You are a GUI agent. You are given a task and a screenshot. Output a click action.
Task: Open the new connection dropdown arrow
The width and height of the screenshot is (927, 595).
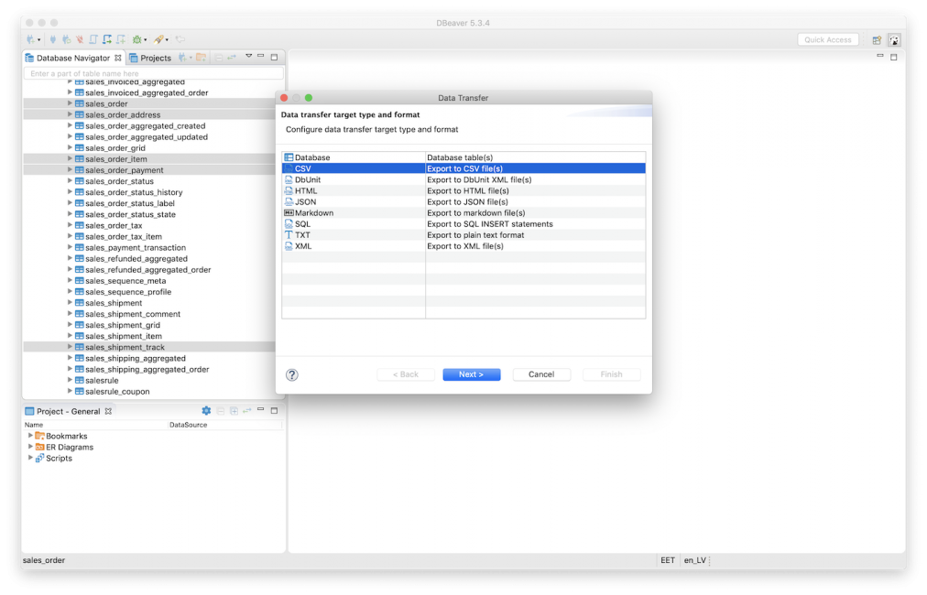(x=39, y=40)
